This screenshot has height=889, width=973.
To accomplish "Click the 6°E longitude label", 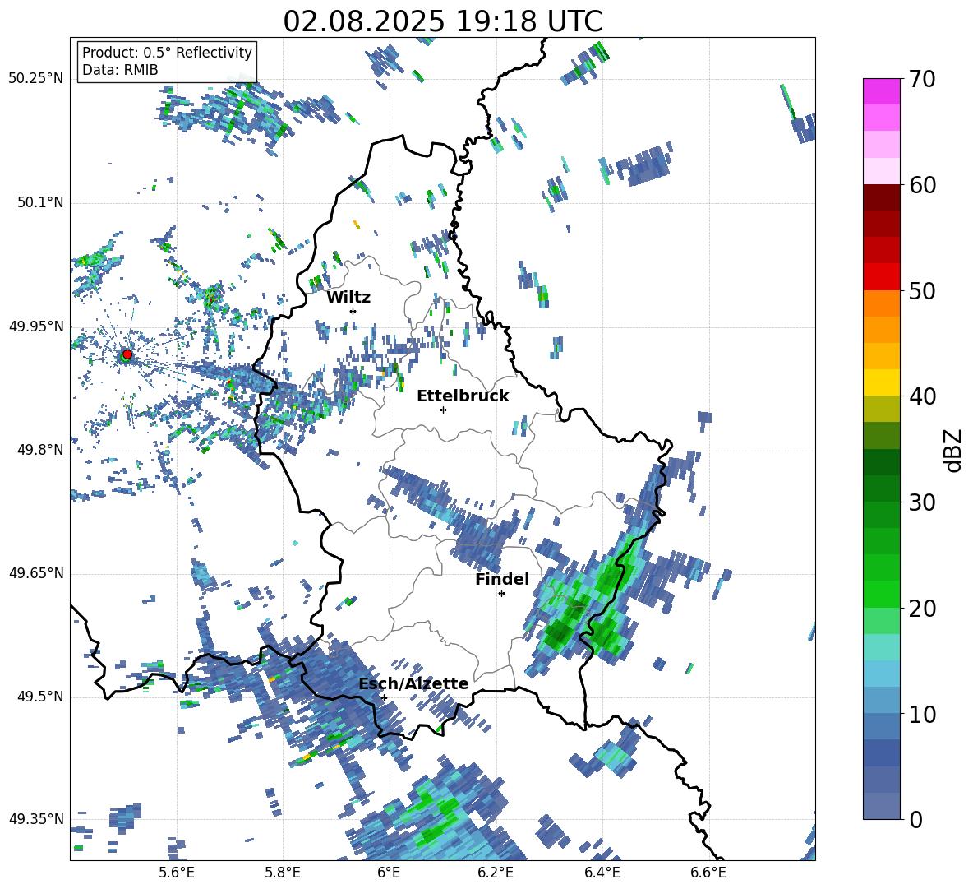I will point(389,873).
